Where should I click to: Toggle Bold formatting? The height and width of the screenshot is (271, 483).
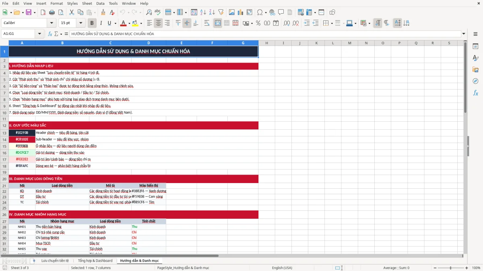point(92,23)
